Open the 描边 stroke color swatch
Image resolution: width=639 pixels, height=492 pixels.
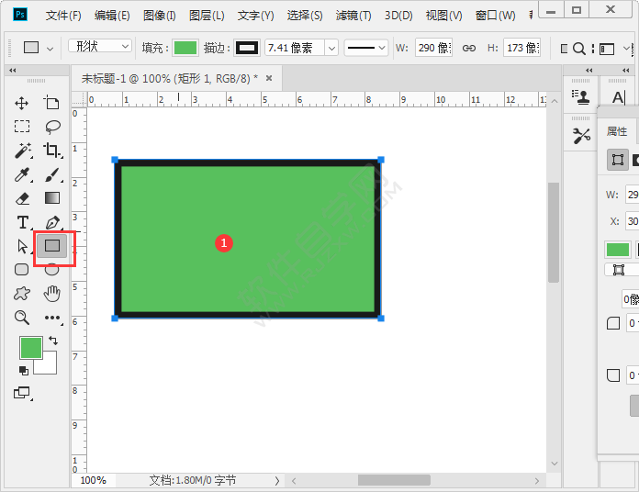pyautogui.click(x=247, y=48)
